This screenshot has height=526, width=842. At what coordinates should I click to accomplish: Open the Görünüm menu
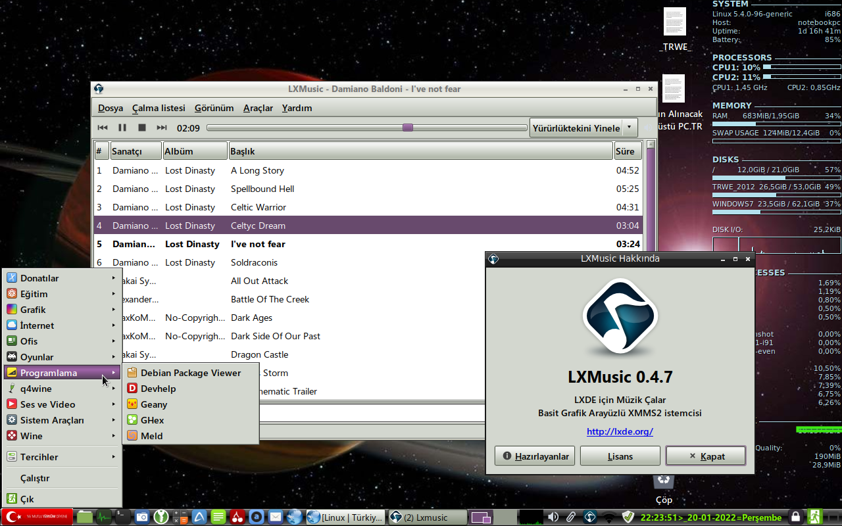[214, 108]
